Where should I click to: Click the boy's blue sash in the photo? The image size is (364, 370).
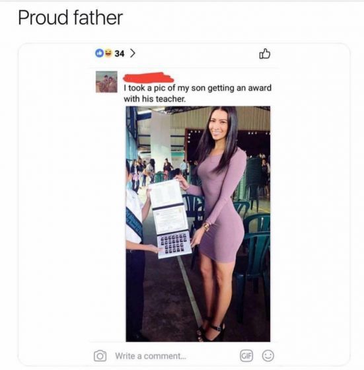click(x=135, y=223)
